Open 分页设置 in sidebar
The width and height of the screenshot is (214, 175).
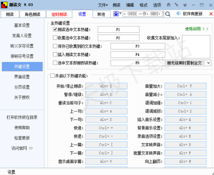coord(22,87)
